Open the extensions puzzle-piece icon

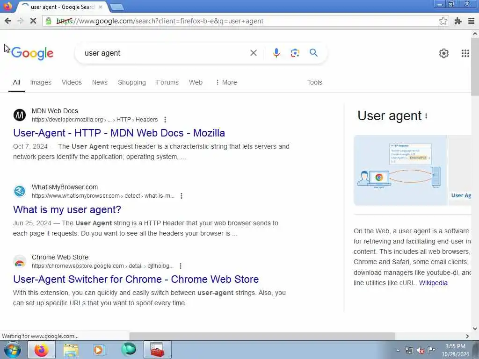[457, 21]
